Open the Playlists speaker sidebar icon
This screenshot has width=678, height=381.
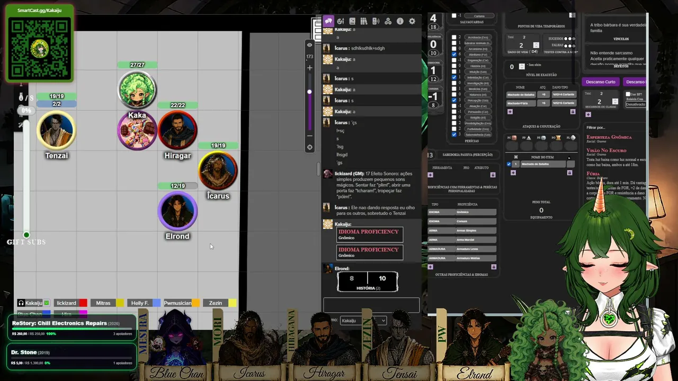[376, 21]
